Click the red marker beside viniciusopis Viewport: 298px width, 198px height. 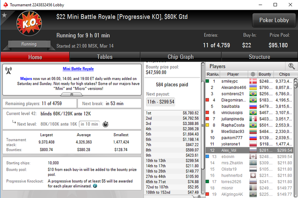pyautogui.click(x=207, y=112)
